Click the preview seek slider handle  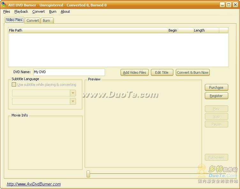(x=88, y=174)
